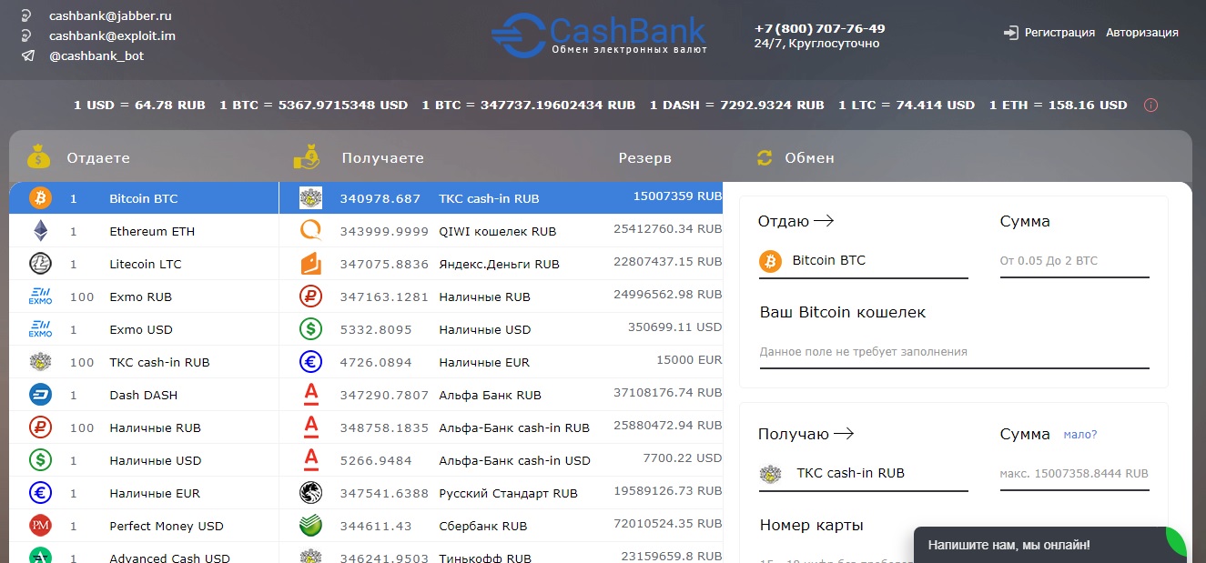Viewport: 1206px width, 563px height.
Task: Click the red info icon by exchange rates
Action: 1150,106
